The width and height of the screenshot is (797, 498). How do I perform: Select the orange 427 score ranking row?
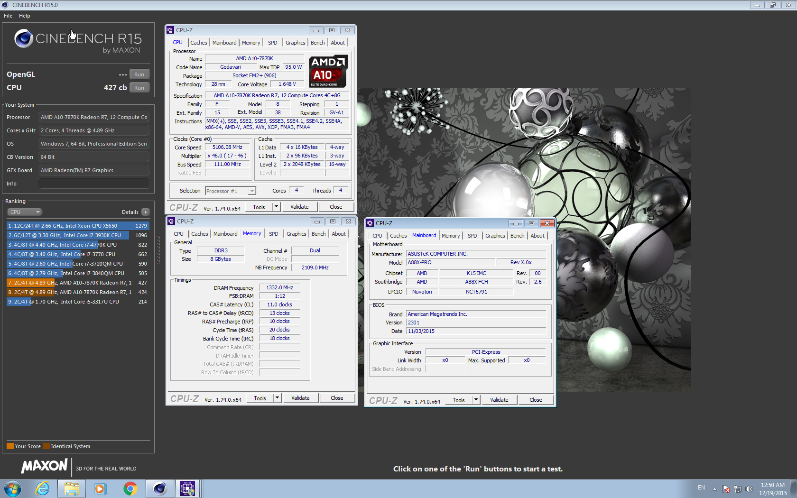click(78, 283)
